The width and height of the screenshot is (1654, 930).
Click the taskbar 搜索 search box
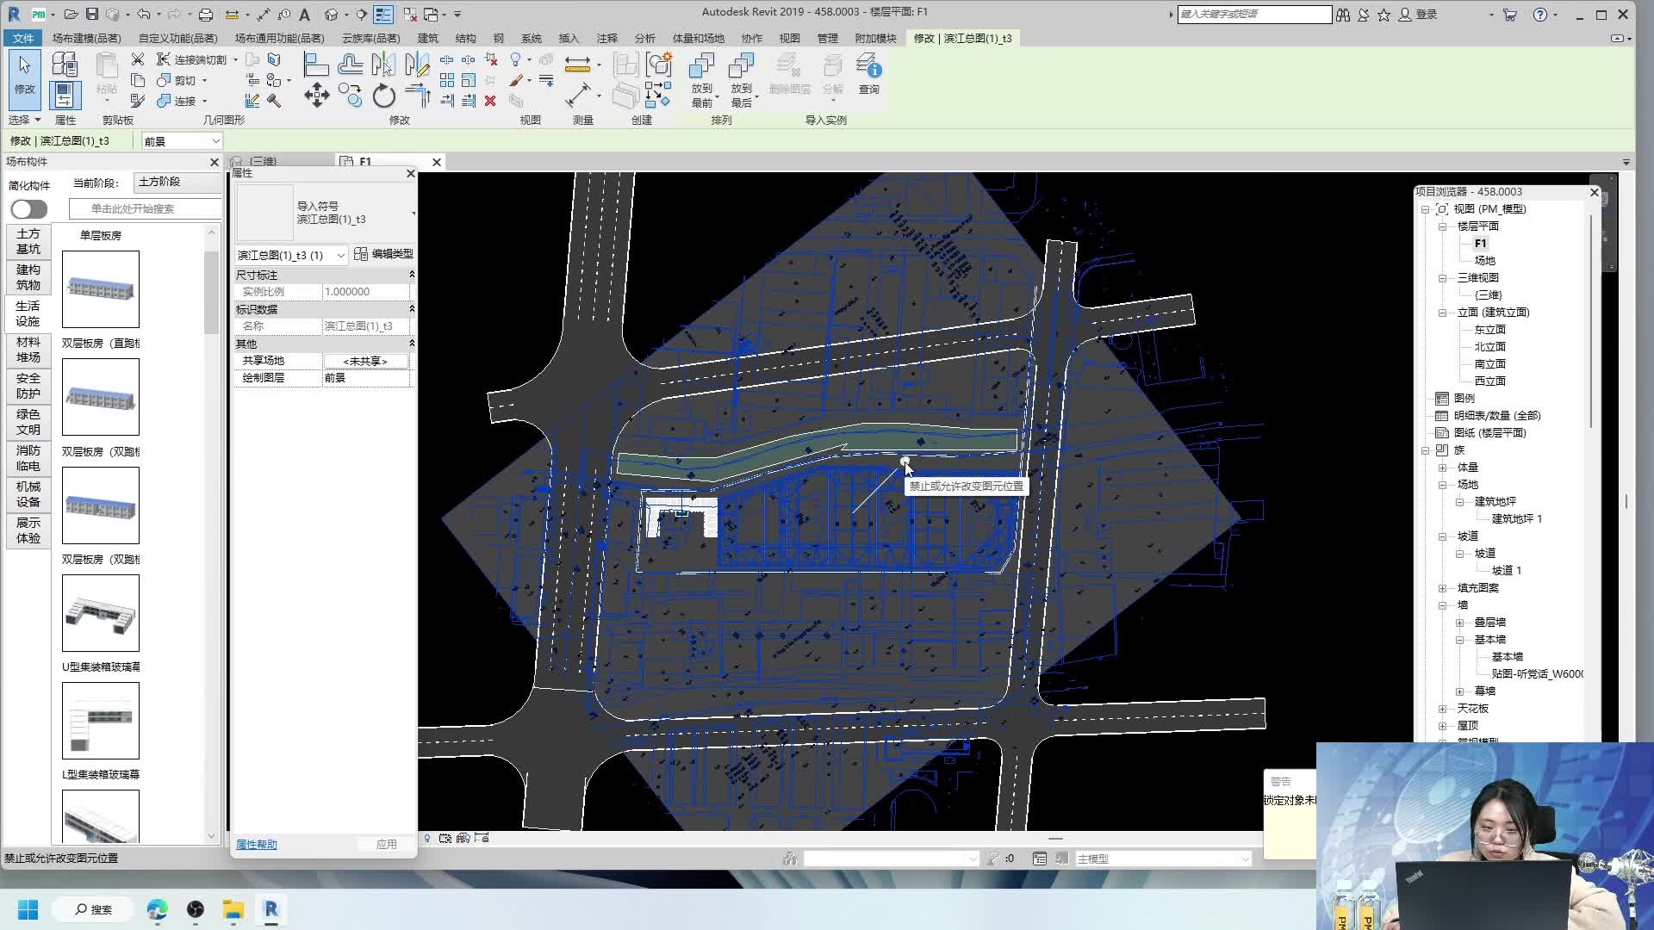click(93, 909)
